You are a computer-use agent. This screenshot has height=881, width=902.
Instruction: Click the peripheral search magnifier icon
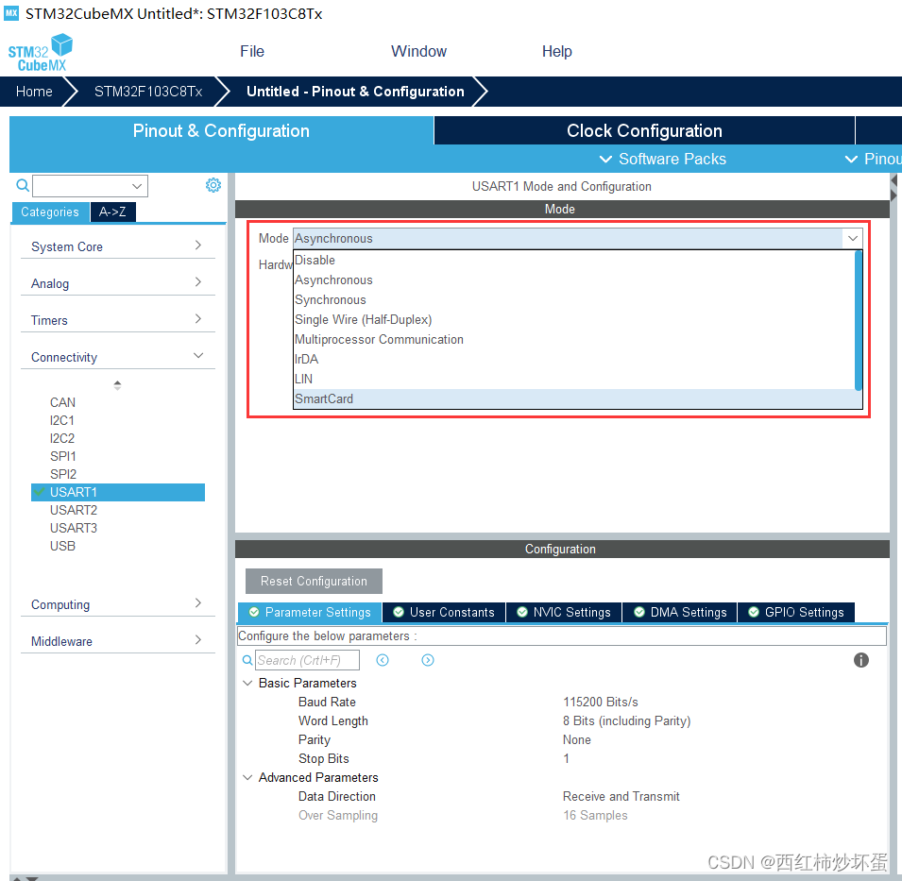click(x=23, y=185)
